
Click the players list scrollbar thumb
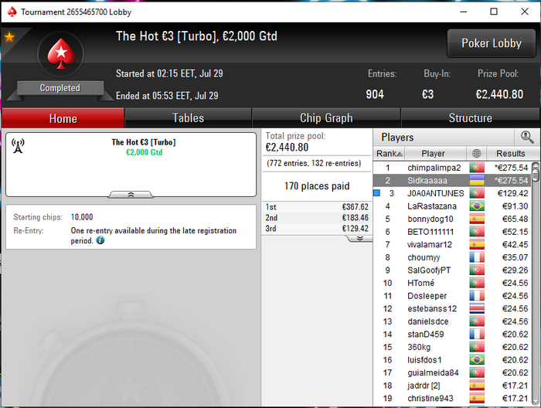click(536, 174)
